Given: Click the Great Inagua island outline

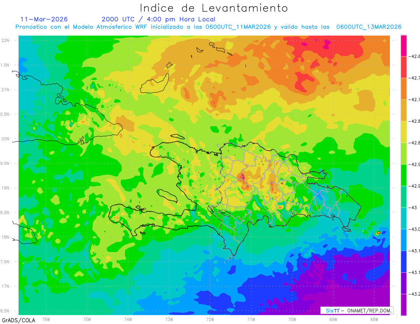Looking at the screenshot, I should click(x=154, y=84).
